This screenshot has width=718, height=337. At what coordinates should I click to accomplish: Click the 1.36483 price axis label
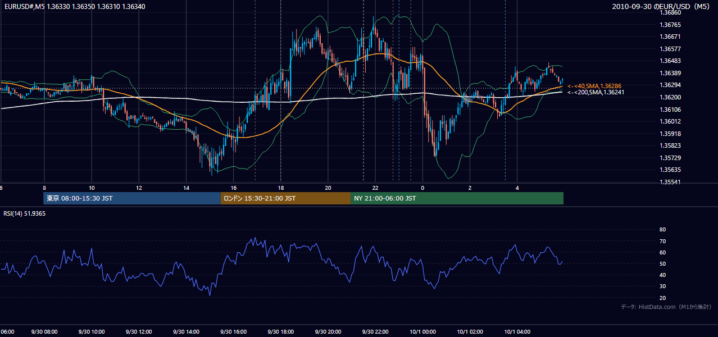[x=670, y=61]
